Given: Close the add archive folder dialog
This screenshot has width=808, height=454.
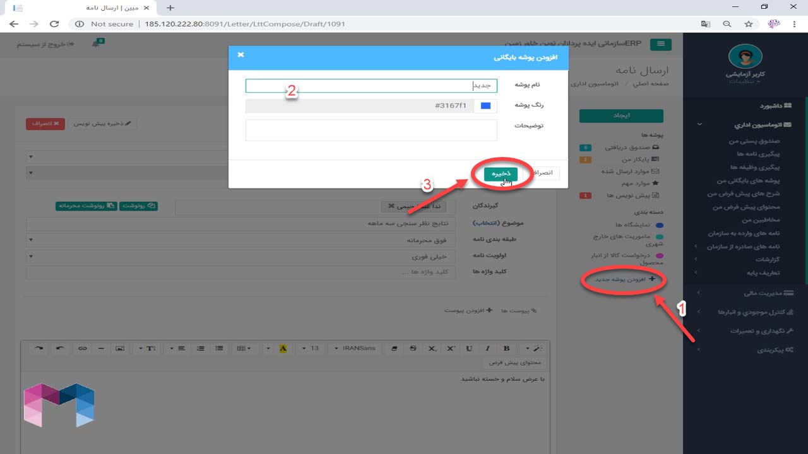Looking at the screenshot, I should [x=241, y=55].
